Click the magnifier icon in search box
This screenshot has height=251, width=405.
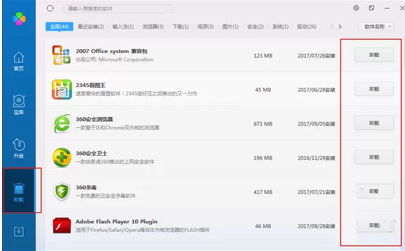pyautogui.click(x=169, y=9)
